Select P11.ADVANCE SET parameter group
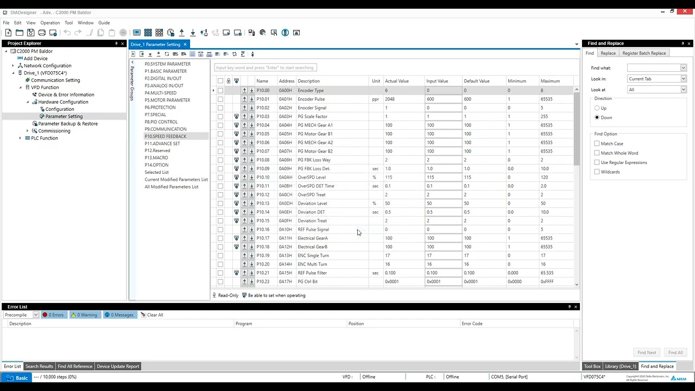 162,143
